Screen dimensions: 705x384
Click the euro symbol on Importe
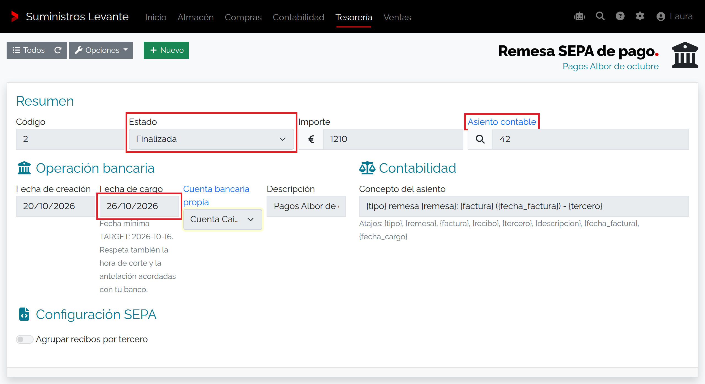[311, 139]
